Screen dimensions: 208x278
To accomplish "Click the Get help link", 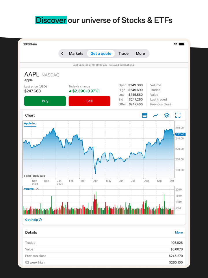I will pos(31,220).
